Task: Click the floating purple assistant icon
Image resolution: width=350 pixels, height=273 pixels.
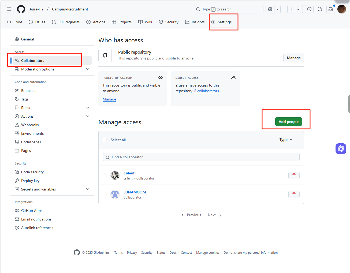Action: [341, 149]
